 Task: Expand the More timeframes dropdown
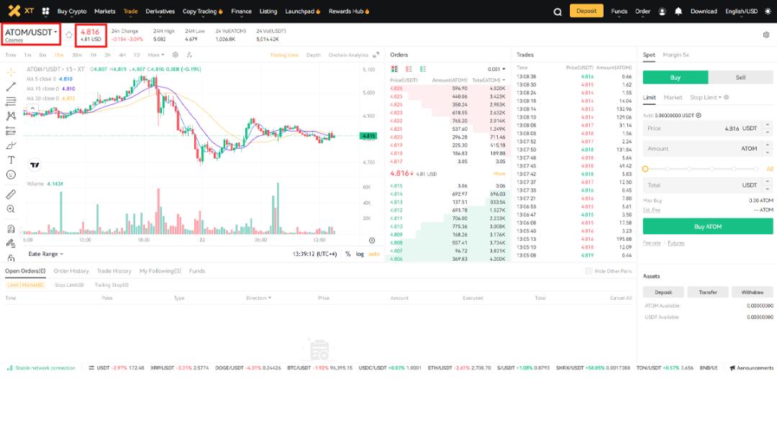coord(155,55)
